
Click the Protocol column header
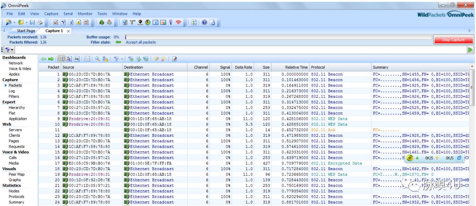[x=340, y=67]
